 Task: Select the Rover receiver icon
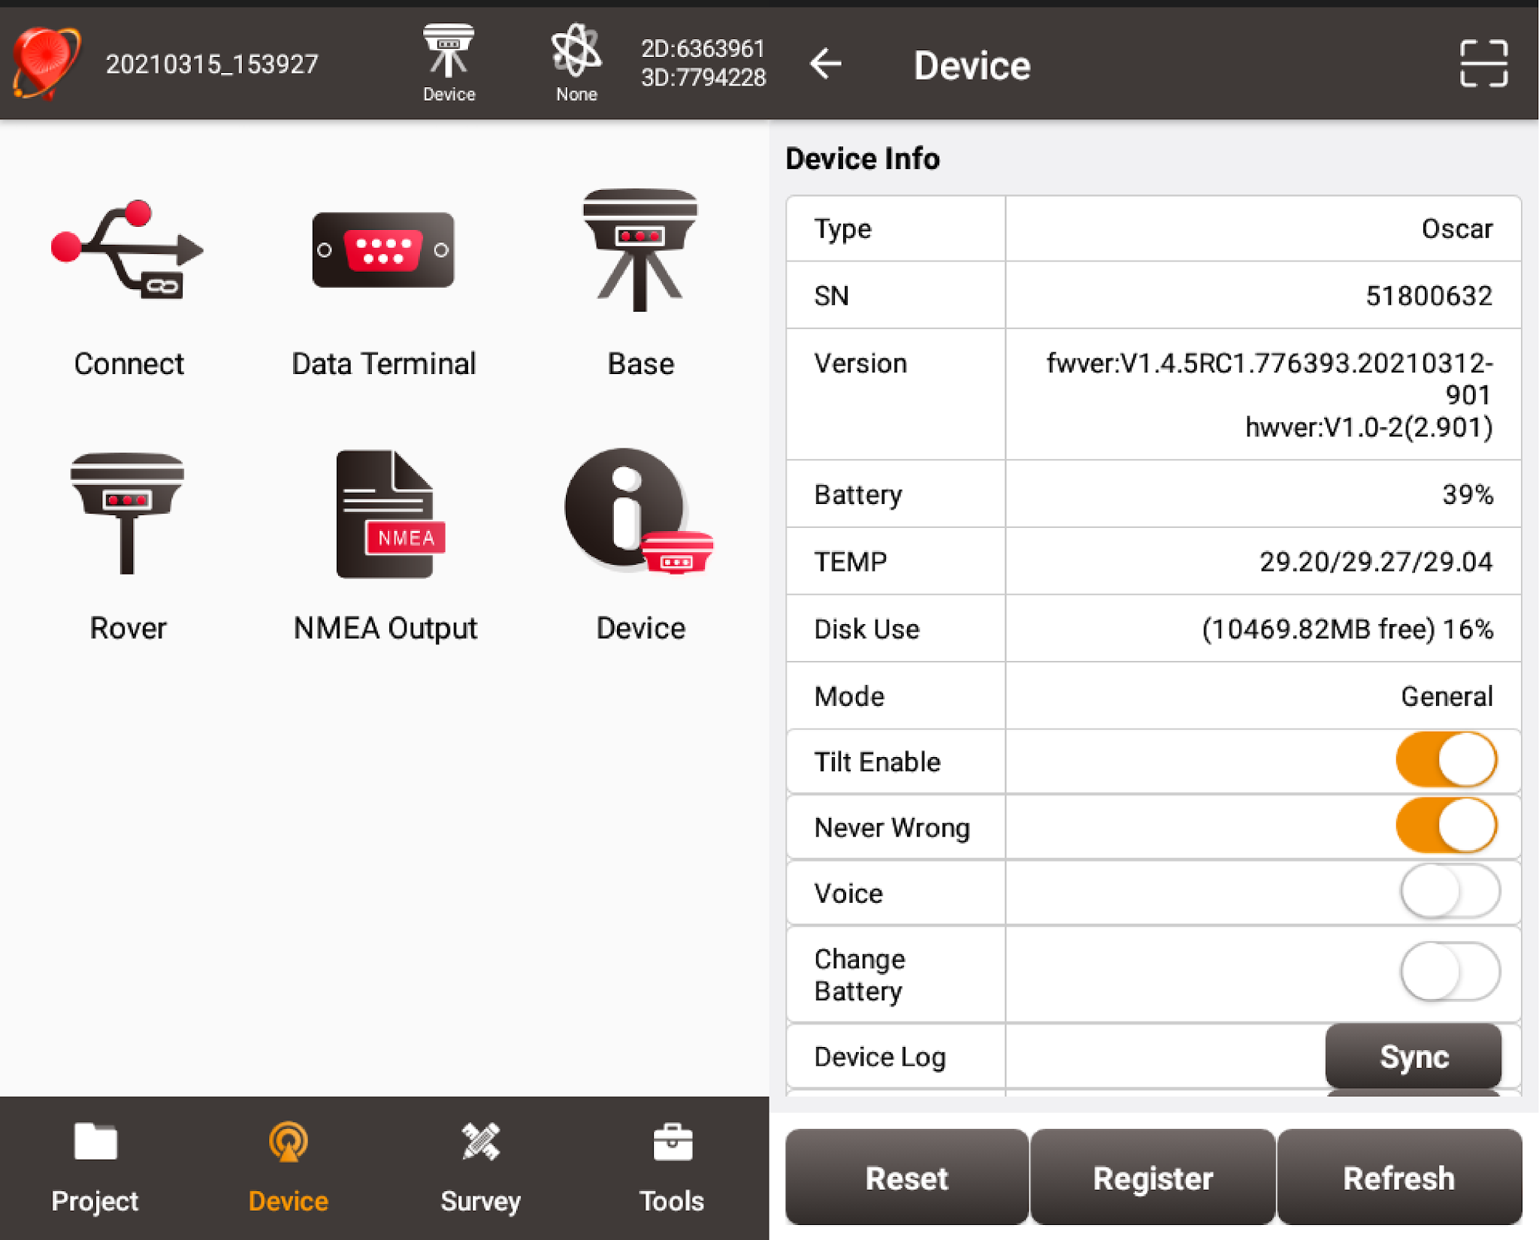click(x=128, y=514)
